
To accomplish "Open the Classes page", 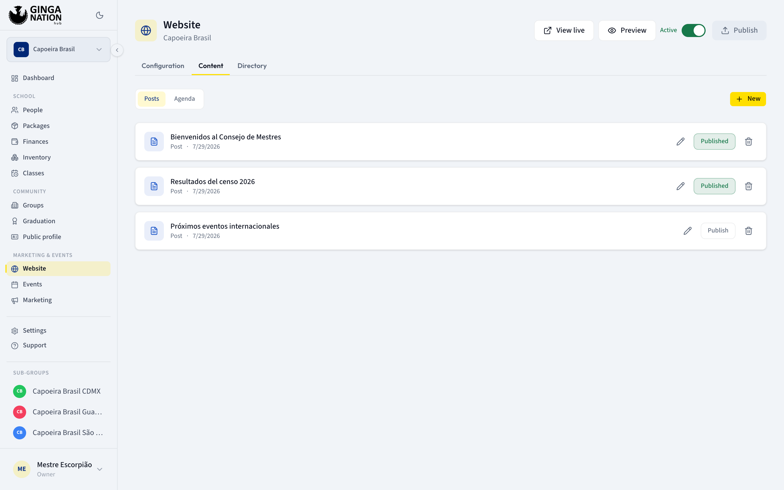I will point(58,173).
